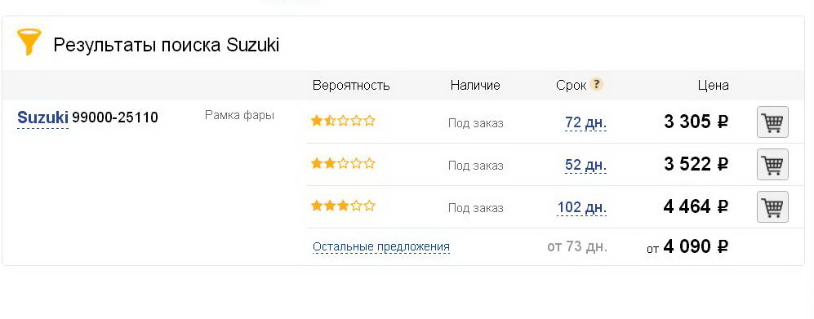The image size is (814, 319).
Task: Click the Вероятность column header
Action: pos(351,85)
